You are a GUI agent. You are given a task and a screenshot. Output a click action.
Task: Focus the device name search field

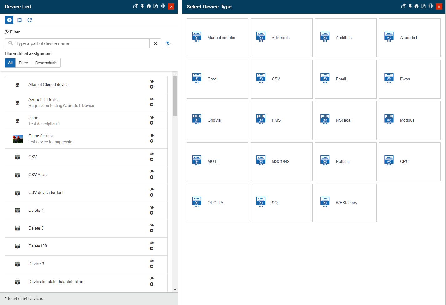tap(77, 43)
